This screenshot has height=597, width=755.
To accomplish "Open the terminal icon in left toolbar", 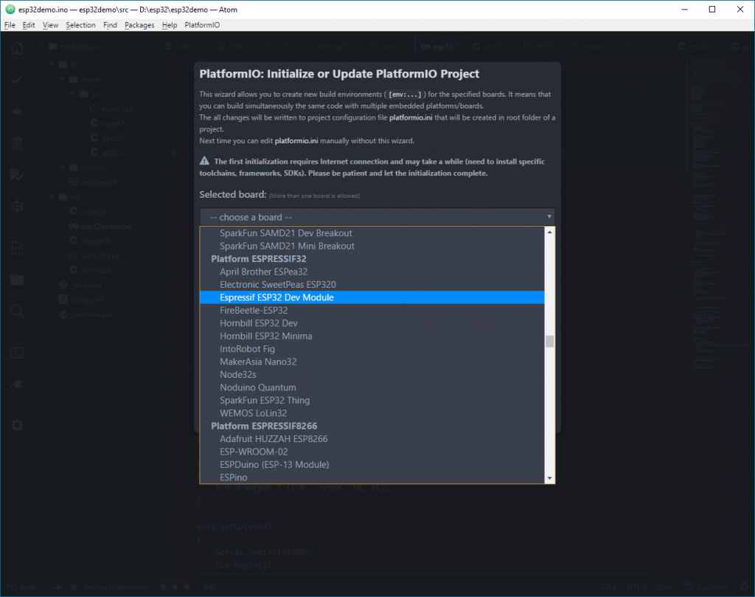I will pos(17,353).
